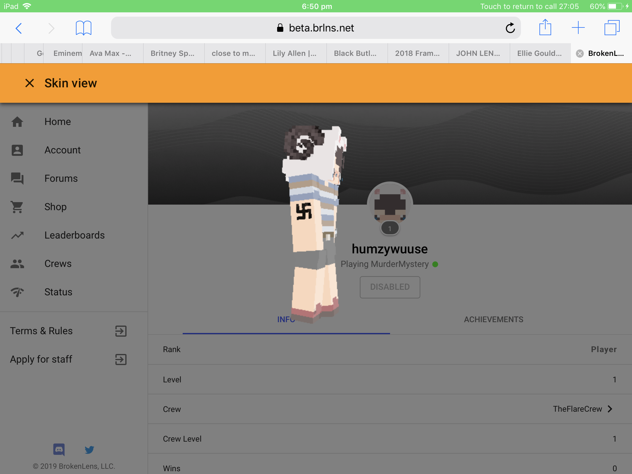
Task: Switch to the Achievements tab
Action: [x=493, y=319]
